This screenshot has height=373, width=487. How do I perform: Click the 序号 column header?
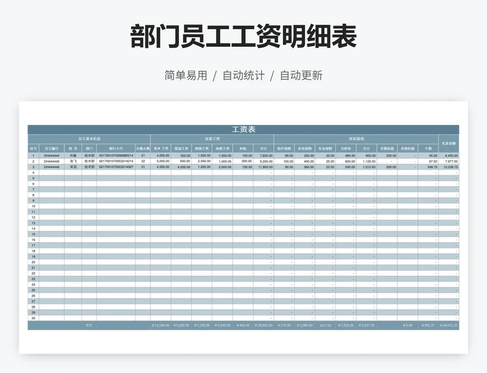33,148
